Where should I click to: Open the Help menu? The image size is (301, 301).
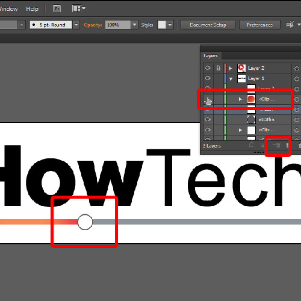point(32,9)
